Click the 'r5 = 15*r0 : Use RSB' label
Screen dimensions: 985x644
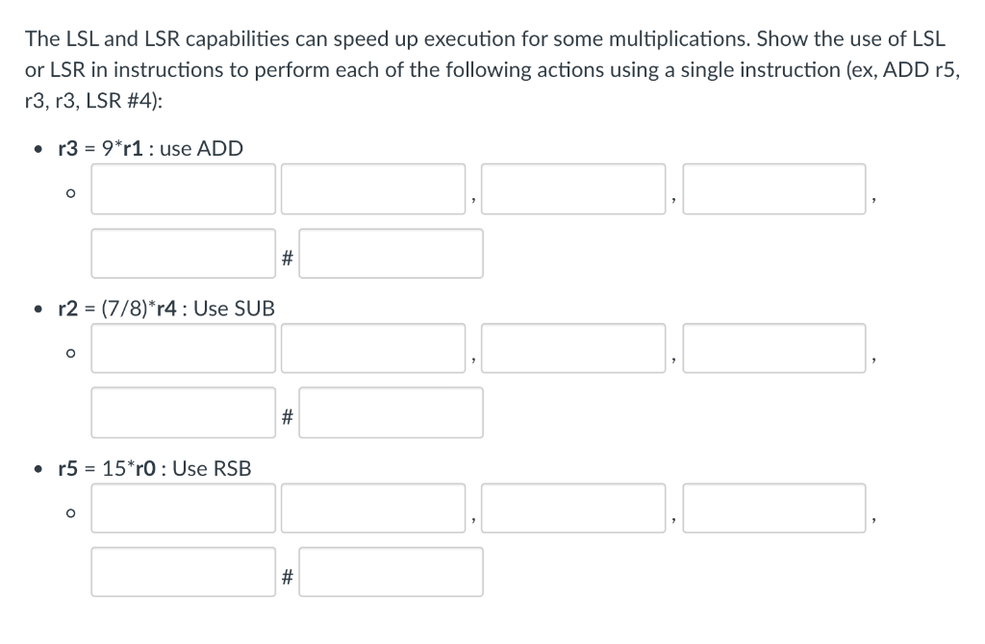pyautogui.click(x=154, y=469)
